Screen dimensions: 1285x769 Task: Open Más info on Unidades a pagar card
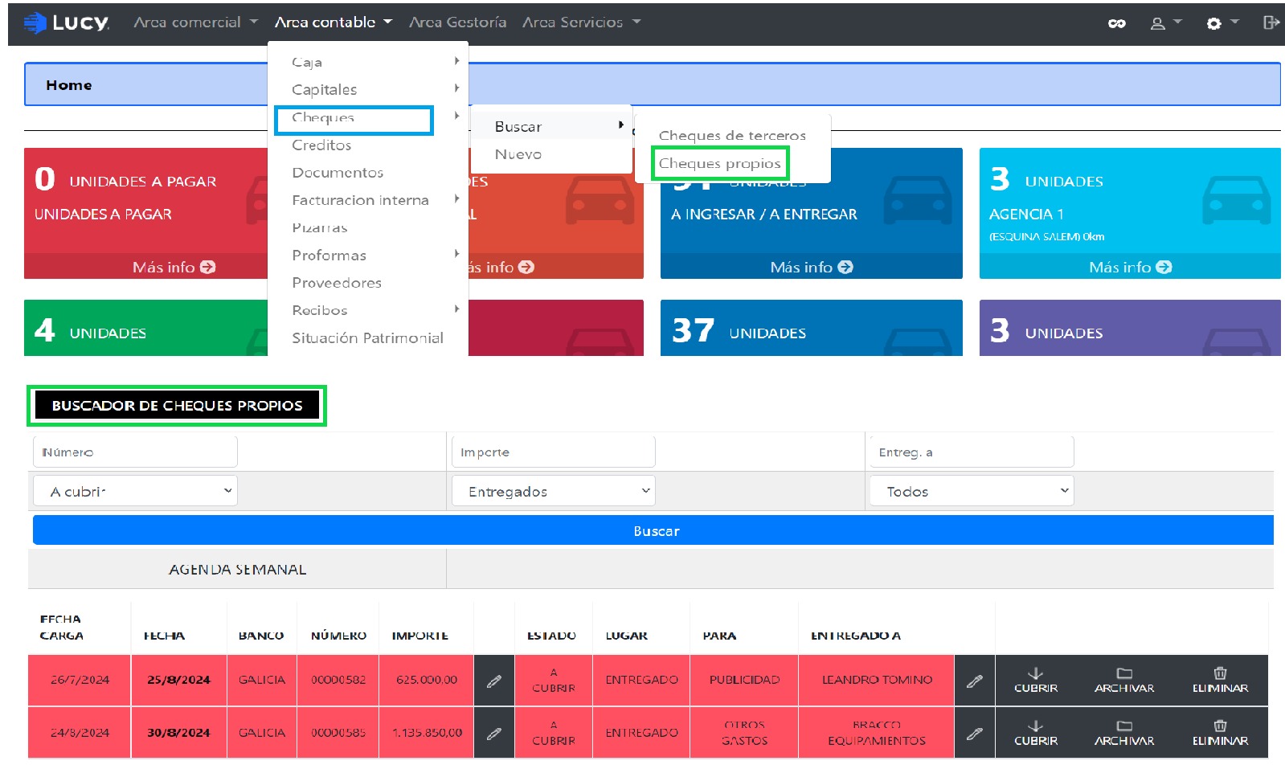point(174,267)
